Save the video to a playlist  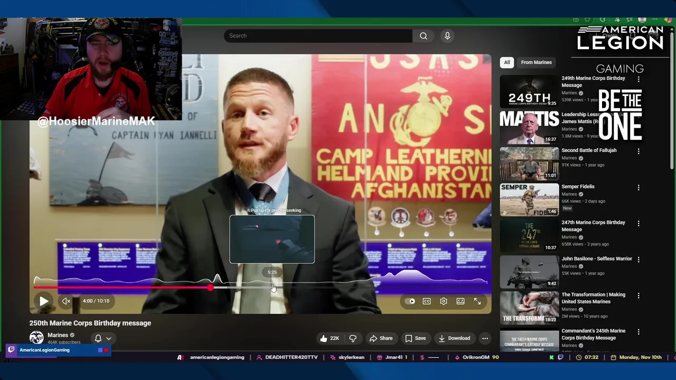(x=415, y=338)
